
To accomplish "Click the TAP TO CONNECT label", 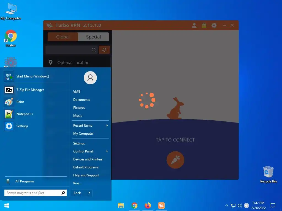I will point(175,140).
